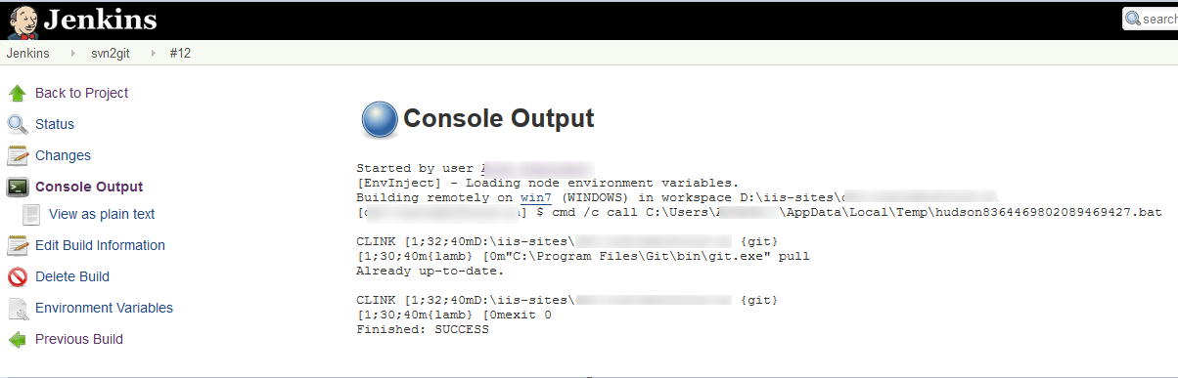Screen dimensions: 1178x378
Task: Click the Environment Variables document icon
Action: [x=18, y=309]
